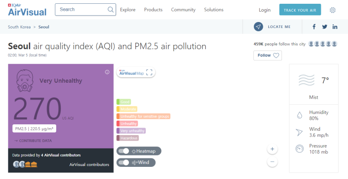The image size is (348, 179).
Task: Click the Login link
Action: (x=265, y=10)
